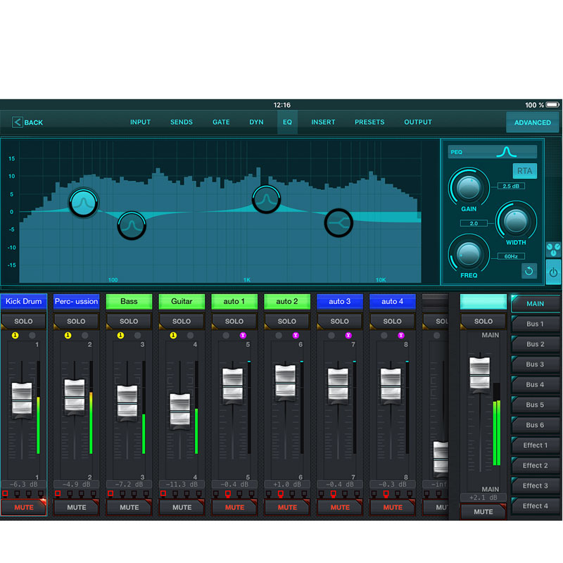Select Bus 3 mix layer
This screenshot has width=563, height=563.
[x=536, y=365]
